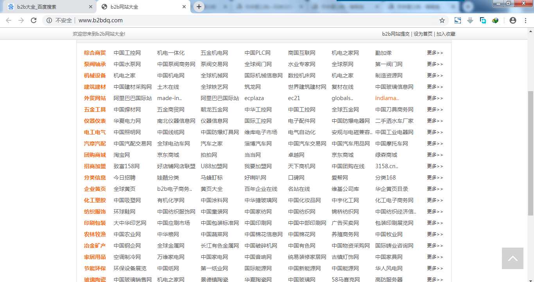Image resolution: width=534 pixels, height=282 pixels.
Task: Open the 国际能源网 link
Action: [x=258, y=268]
